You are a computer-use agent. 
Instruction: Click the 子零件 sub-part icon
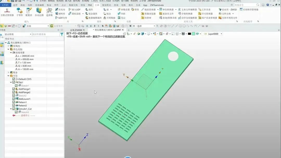point(20,12)
